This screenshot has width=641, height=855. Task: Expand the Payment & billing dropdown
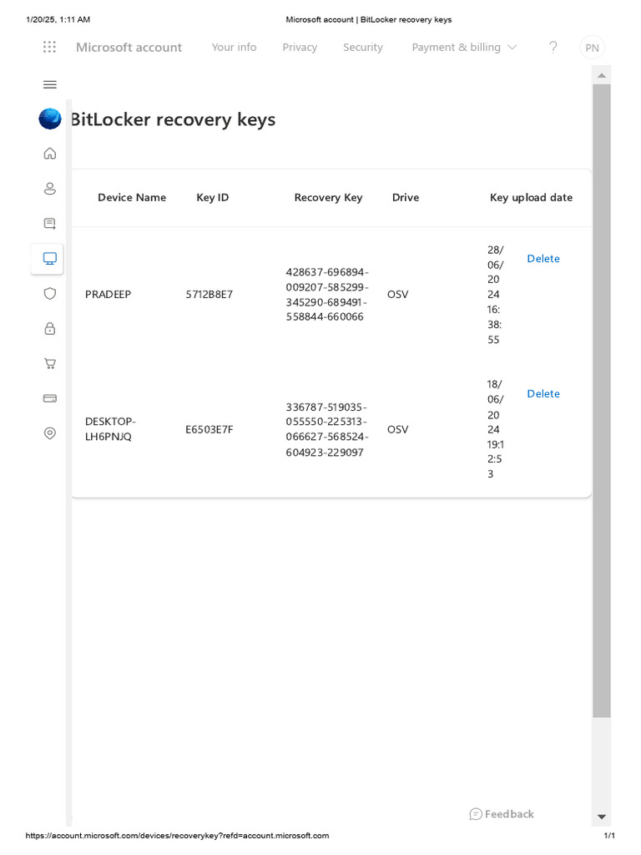464,48
